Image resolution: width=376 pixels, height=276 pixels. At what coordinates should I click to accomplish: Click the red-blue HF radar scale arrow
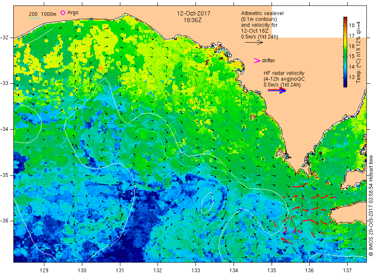(277, 90)
